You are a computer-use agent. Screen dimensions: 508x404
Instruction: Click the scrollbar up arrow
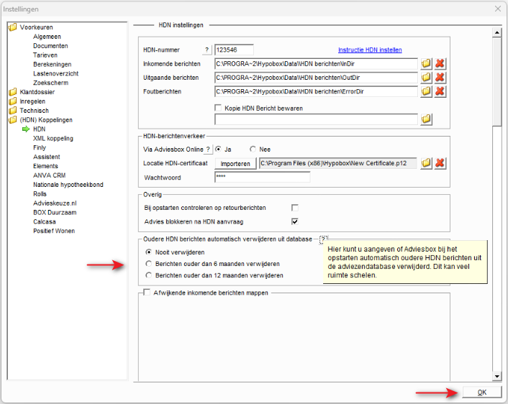tap(497, 32)
